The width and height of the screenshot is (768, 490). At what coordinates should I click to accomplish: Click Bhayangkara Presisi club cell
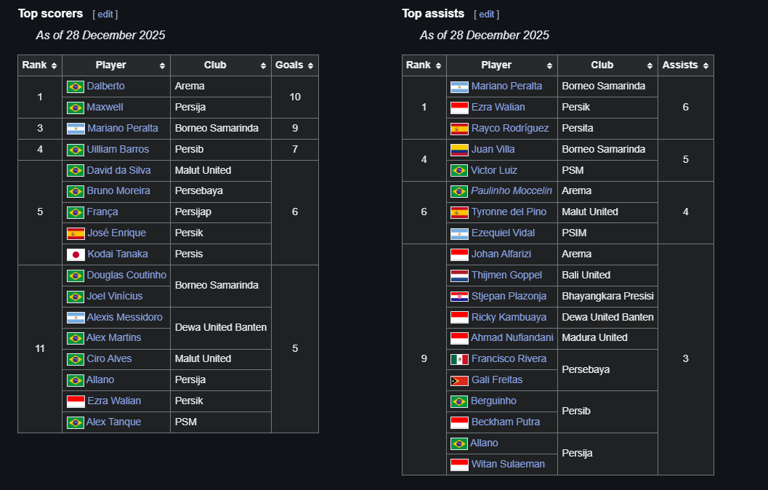(x=607, y=297)
